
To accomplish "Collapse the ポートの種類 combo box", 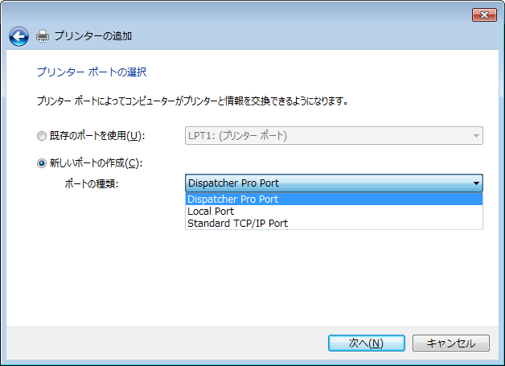I will tap(334, 183).
